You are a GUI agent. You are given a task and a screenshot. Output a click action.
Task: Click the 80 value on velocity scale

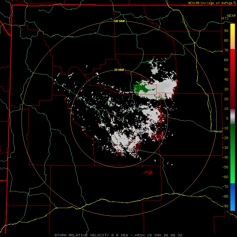pyautogui.click(x=226, y=41)
